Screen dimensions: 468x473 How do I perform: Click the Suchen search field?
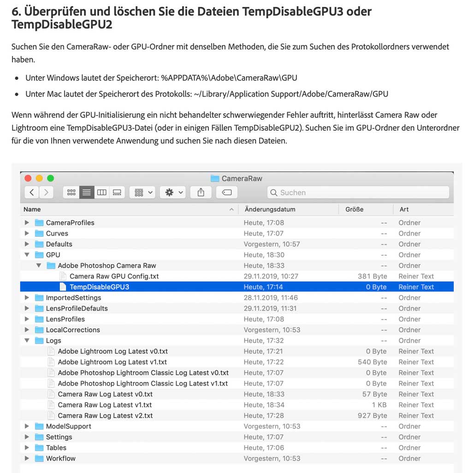358,193
